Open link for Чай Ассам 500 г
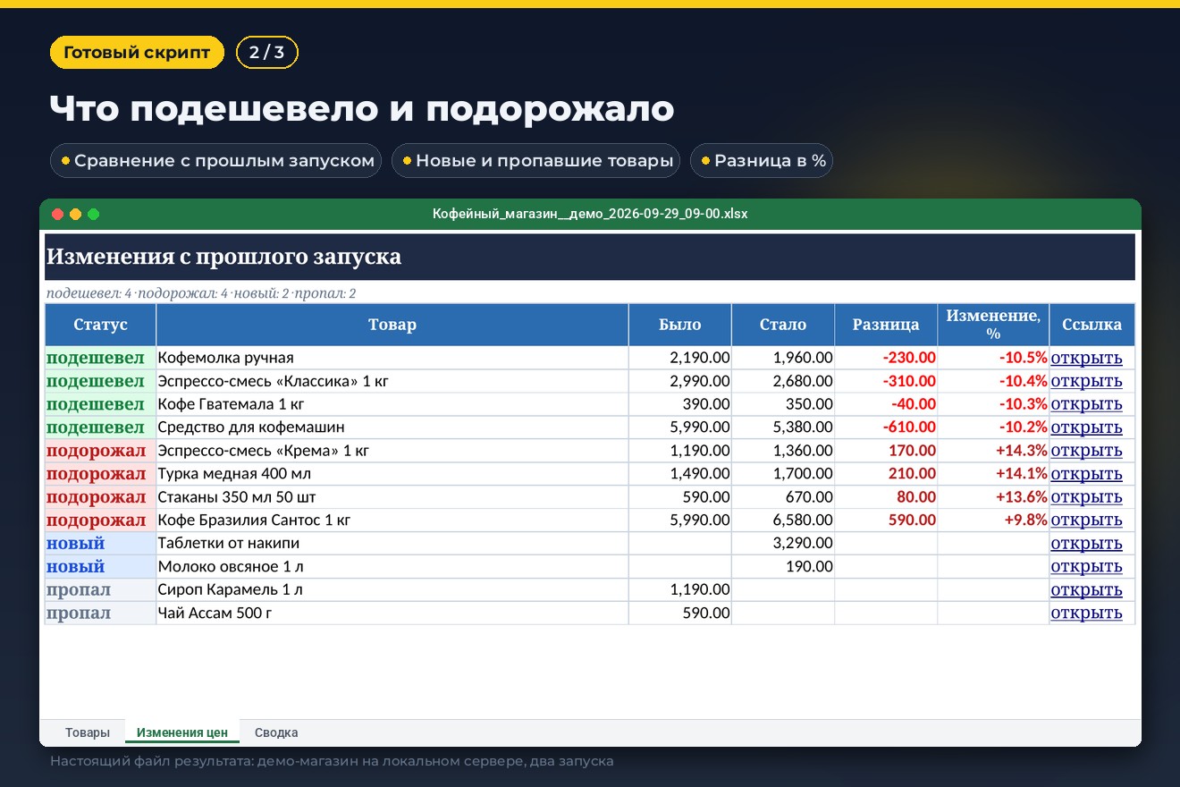Viewport: 1180px width, 787px height. (x=1086, y=614)
